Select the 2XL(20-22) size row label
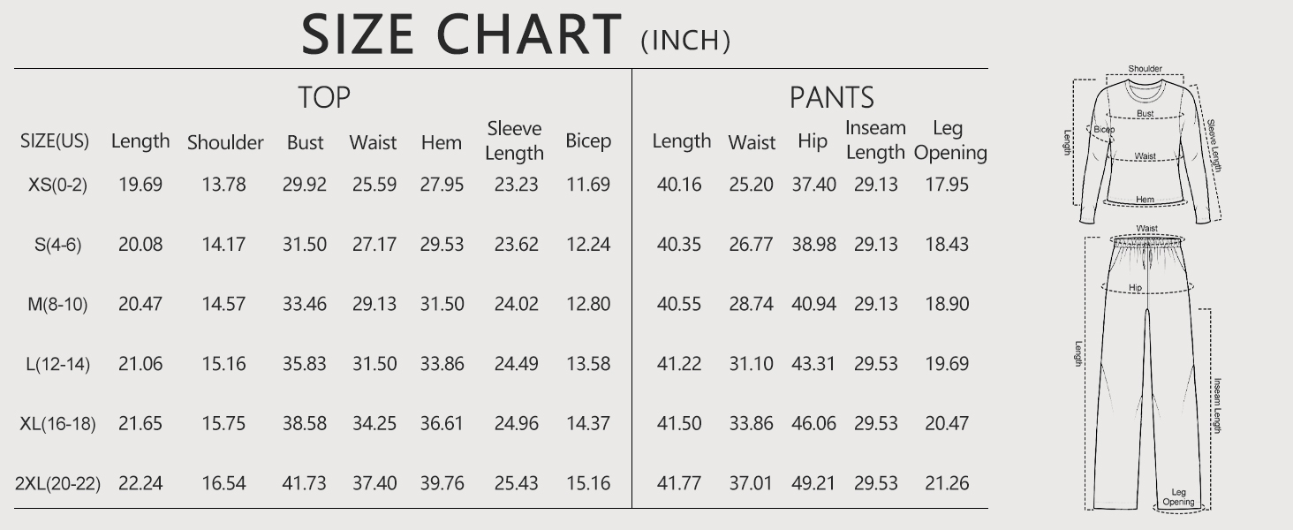 58,484
